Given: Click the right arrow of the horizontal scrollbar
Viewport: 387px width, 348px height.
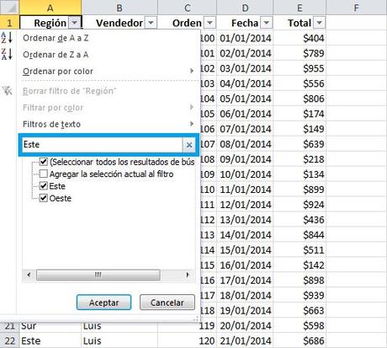Looking at the screenshot, I should point(188,275).
